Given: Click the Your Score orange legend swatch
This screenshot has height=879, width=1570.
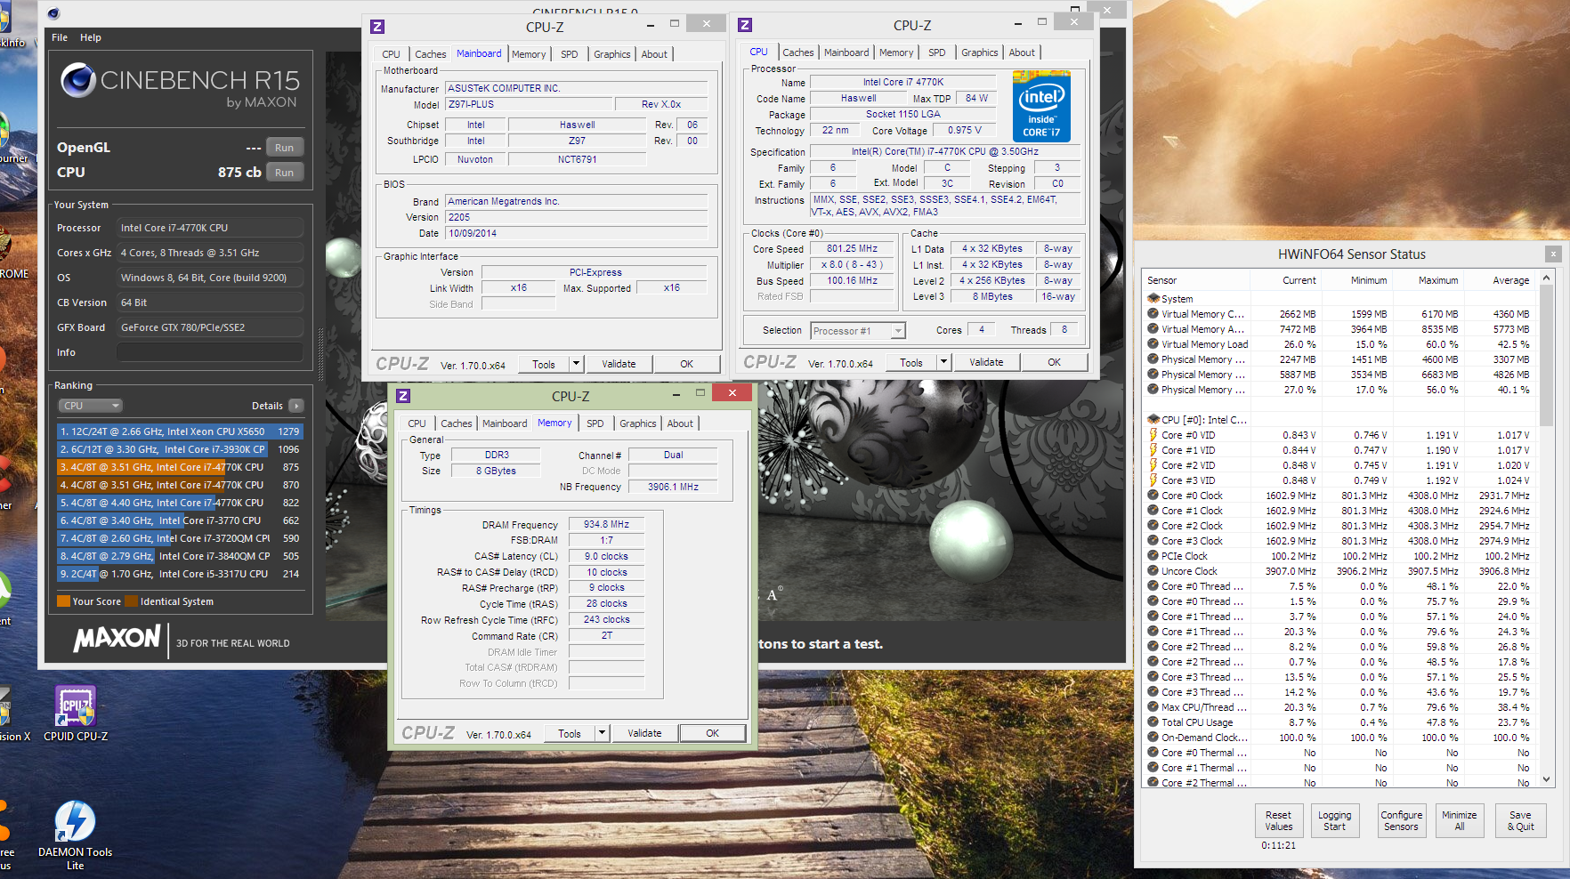Looking at the screenshot, I should pyautogui.click(x=63, y=601).
